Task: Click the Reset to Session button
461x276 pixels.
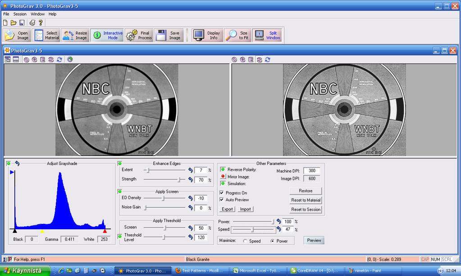Action: (306, 209)
